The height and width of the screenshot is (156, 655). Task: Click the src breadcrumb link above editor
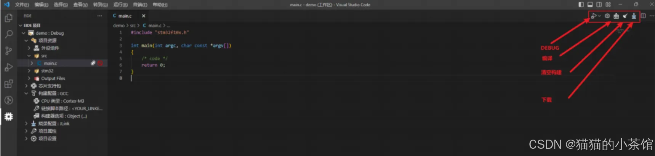coord(133,25)
